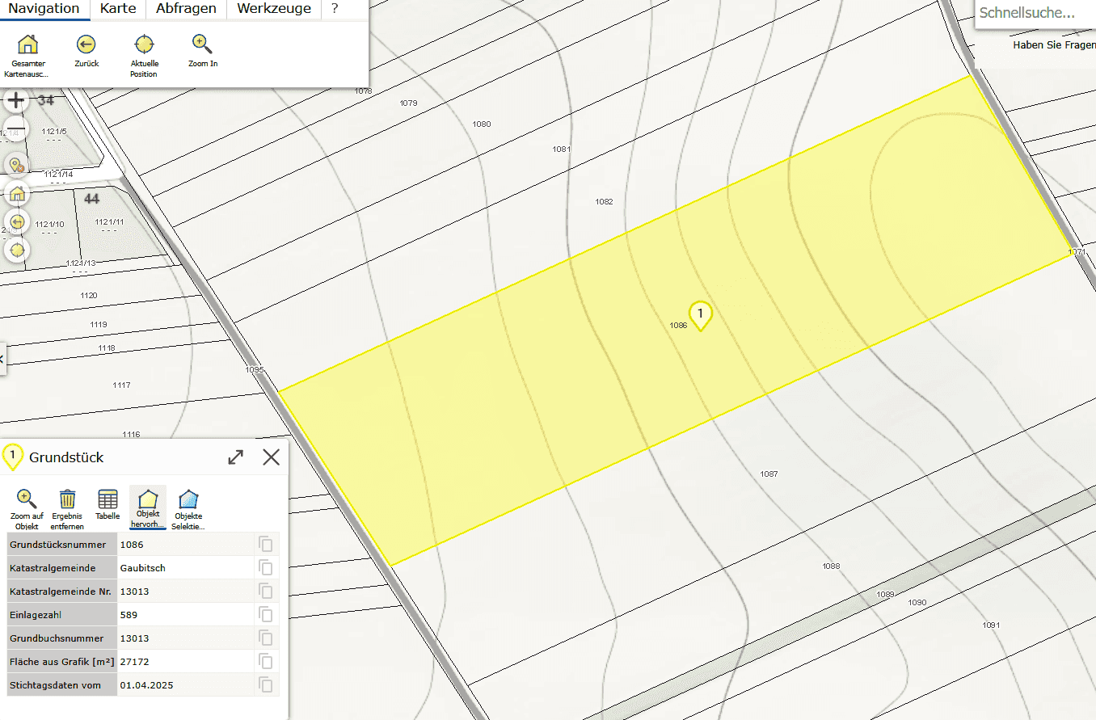Go to Aktuelle Position in toolbar
1096x720 pixels.
click(144, 55)
